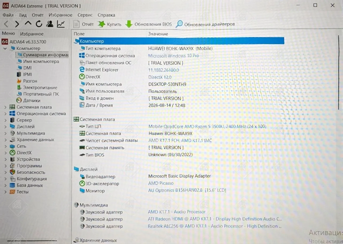
Task: Expand the Хранение данных tree node
Action: click(5, 140)
